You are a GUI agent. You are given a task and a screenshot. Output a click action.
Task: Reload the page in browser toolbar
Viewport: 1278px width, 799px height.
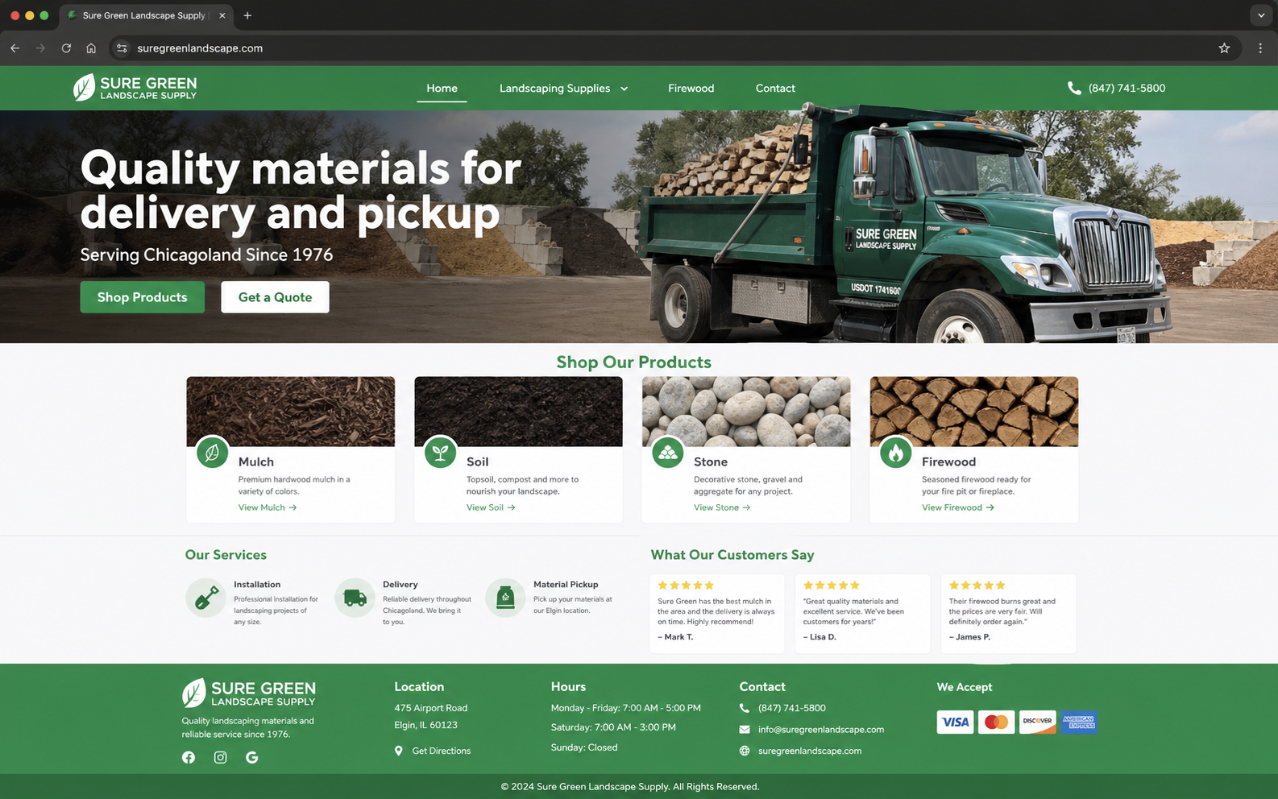pos(66,48)
